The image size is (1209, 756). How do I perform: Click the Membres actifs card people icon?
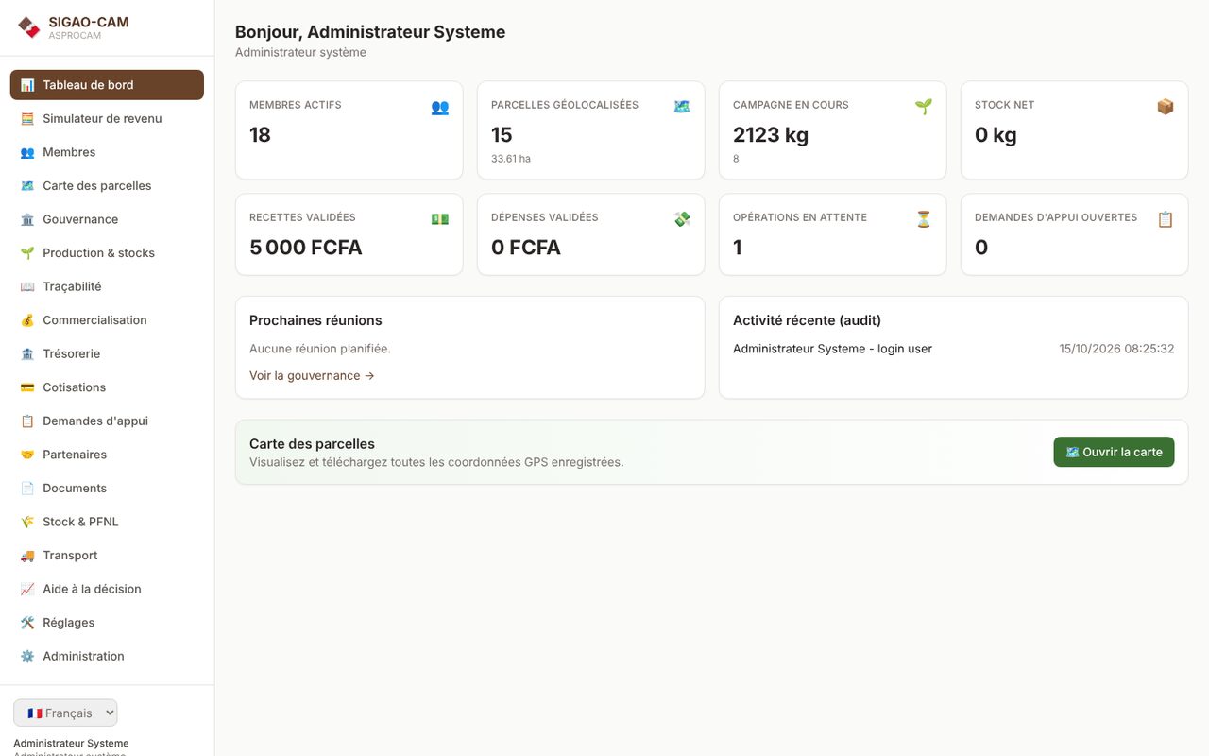[x=440, y=107]
